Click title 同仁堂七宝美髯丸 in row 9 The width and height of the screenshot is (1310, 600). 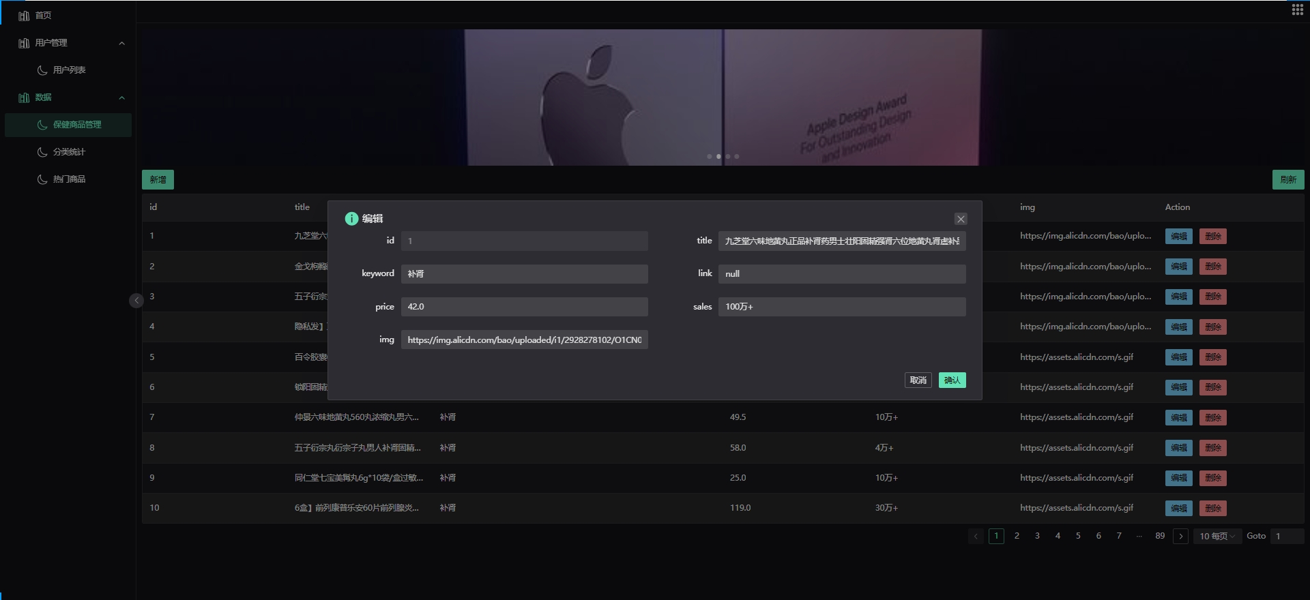pyautogui.click(x=359, y=478)
